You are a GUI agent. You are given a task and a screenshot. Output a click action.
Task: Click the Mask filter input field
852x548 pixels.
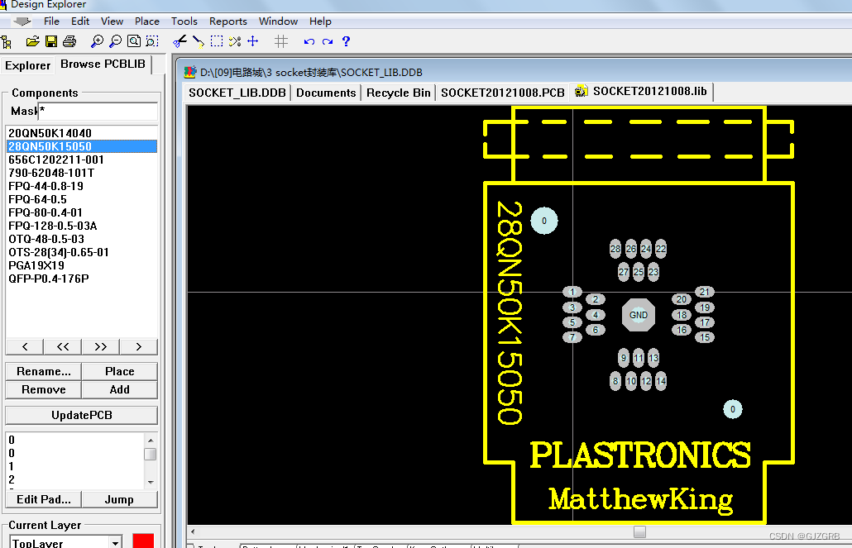coord(98,112)
